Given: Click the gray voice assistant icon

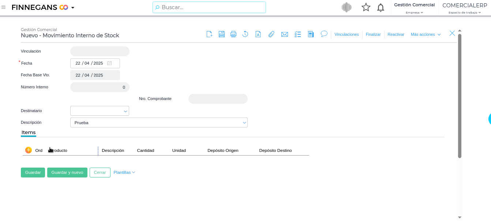Looking at the screenshot, I should 346,7.
